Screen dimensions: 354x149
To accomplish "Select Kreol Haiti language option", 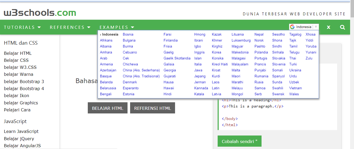I will [x=220, y=64].
